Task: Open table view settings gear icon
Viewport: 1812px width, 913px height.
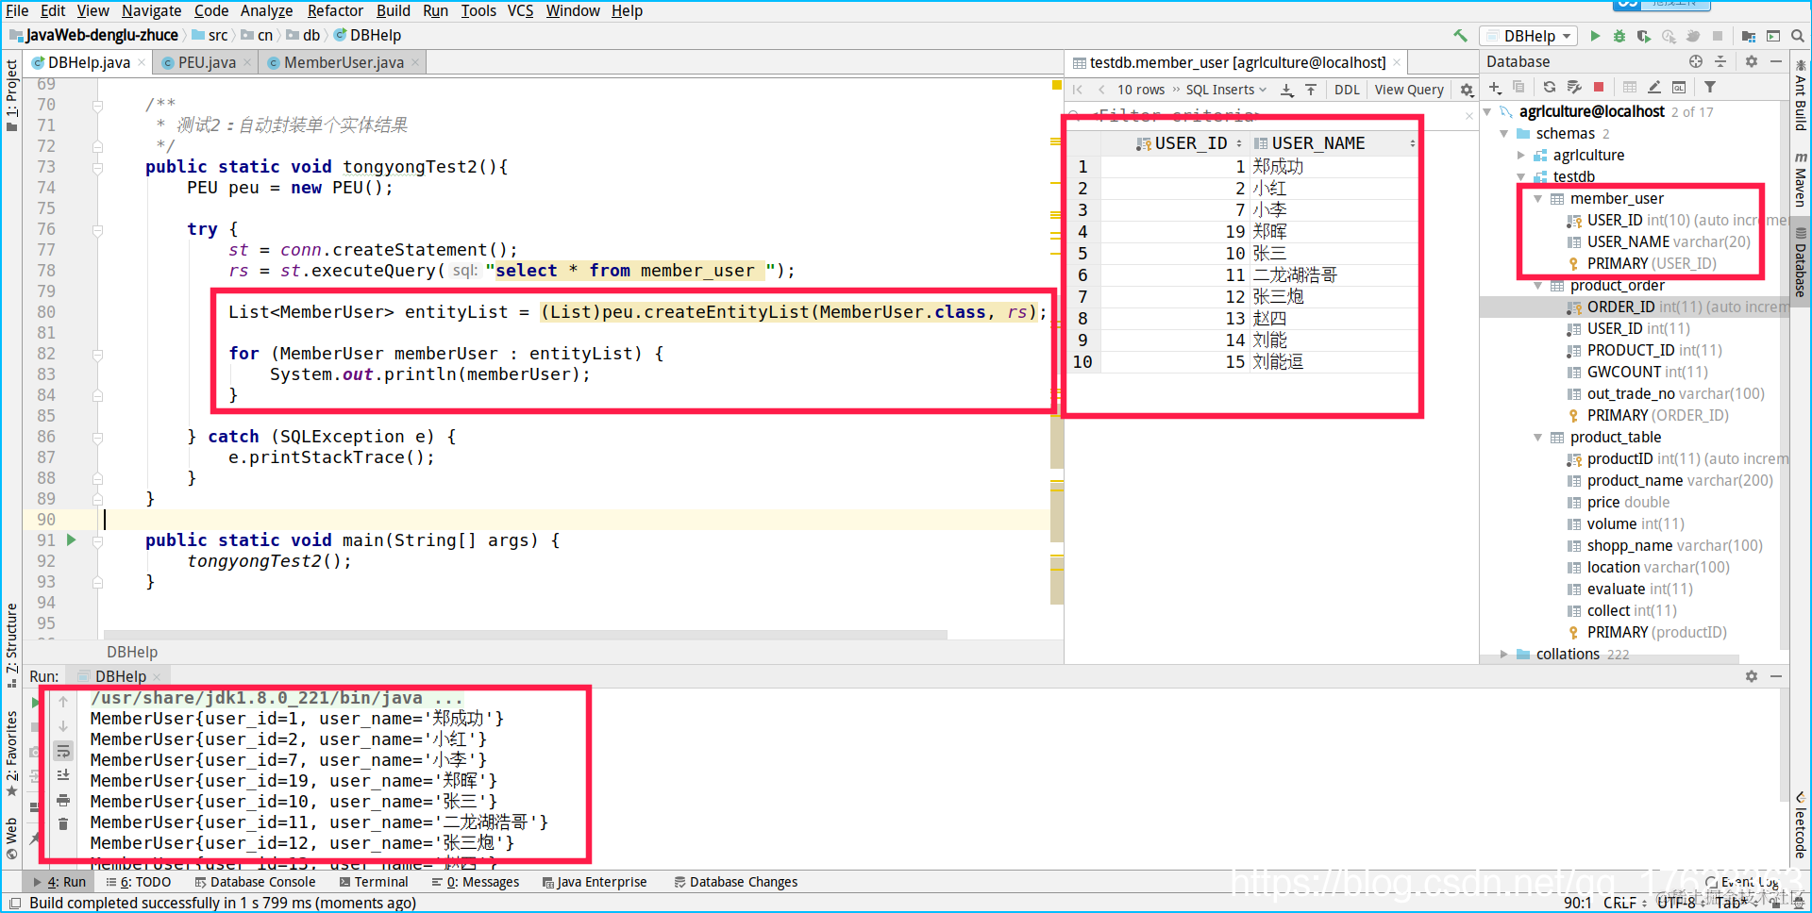Action: pyautogui.click(x=1467, y=90)
